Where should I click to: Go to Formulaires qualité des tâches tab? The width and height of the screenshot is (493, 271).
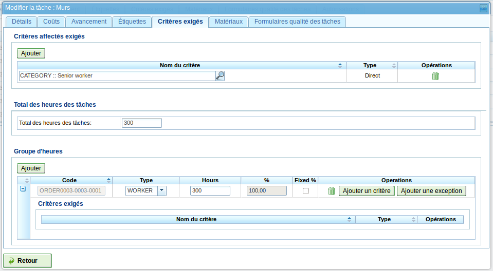(x=297, y=22)
